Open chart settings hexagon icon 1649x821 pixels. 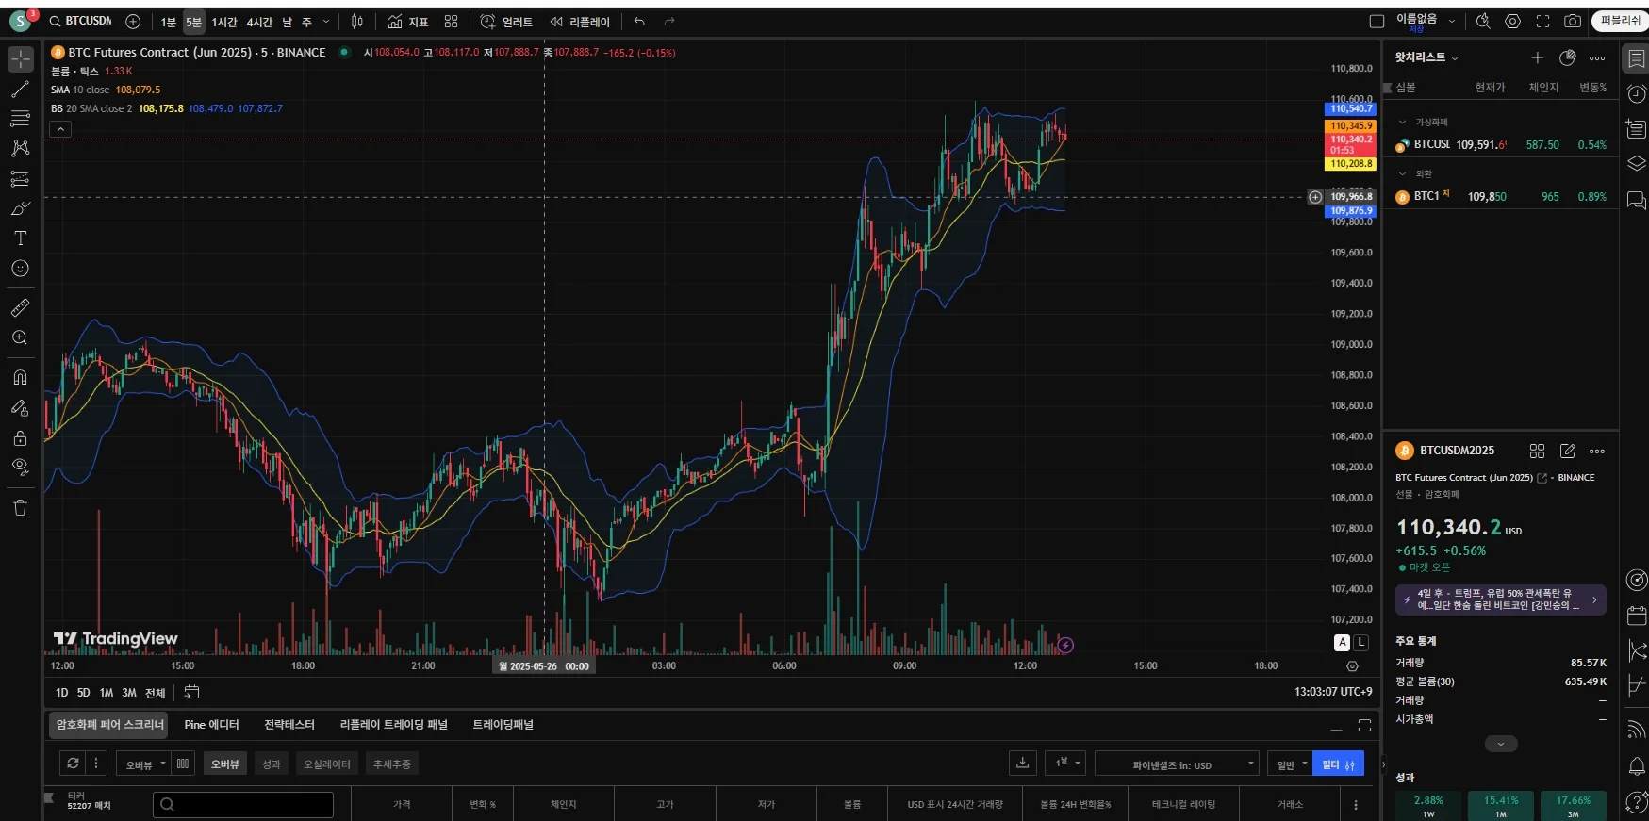(1513, 21)
